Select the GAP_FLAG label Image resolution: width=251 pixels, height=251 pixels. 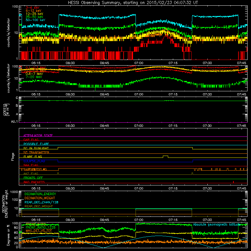(31, 140)
